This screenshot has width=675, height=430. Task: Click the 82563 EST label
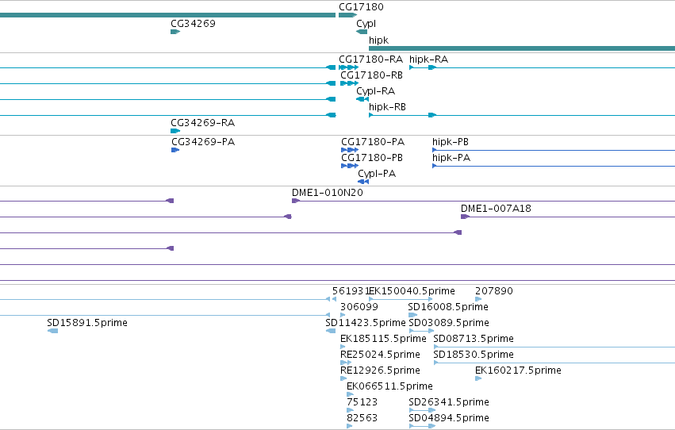[362, 419]
